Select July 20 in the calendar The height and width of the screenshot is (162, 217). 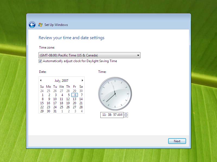point(74,103)
